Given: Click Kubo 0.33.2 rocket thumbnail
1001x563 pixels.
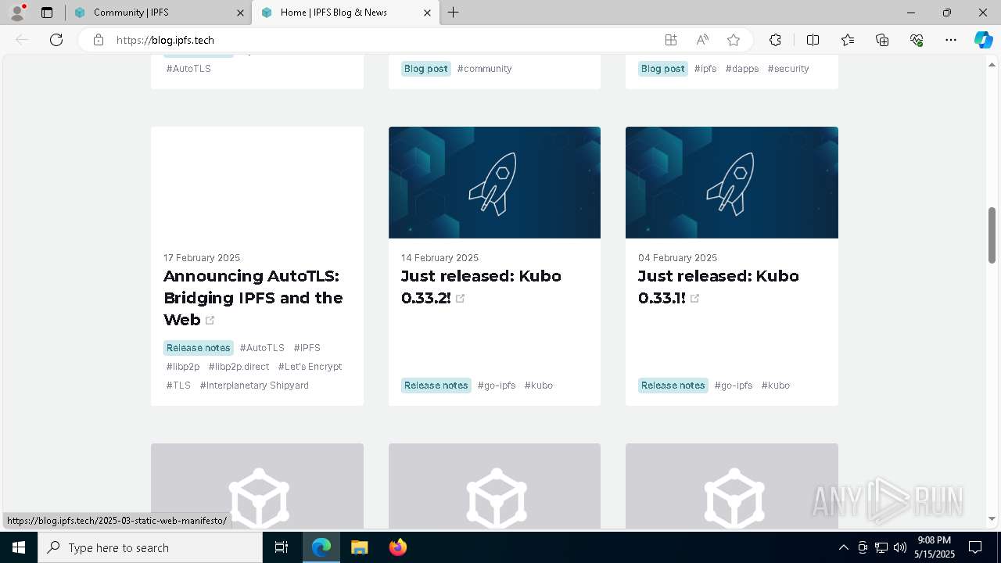Looking at the screenshot, I should click(x=494, y=182).
